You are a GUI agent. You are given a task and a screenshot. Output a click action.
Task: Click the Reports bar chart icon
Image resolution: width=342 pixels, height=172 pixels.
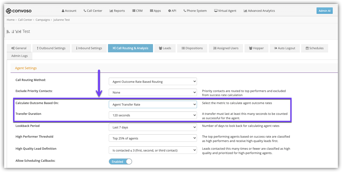click(x=111, y=11)
